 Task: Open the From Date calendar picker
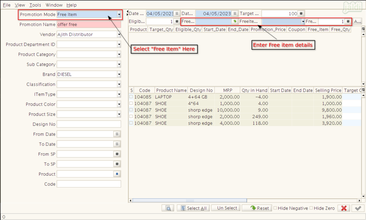[x=117, y=134]
